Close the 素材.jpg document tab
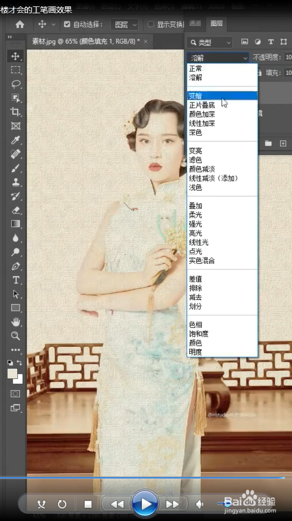The width and height of the screenshot is (292, 521). pos(146,41)
